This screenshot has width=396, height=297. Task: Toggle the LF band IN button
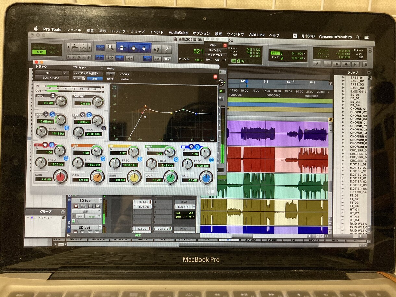tap(67, 158)
